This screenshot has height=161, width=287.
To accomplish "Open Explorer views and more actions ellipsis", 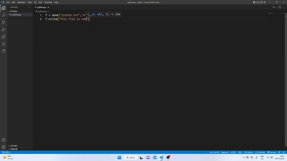I will coord(29,7).
